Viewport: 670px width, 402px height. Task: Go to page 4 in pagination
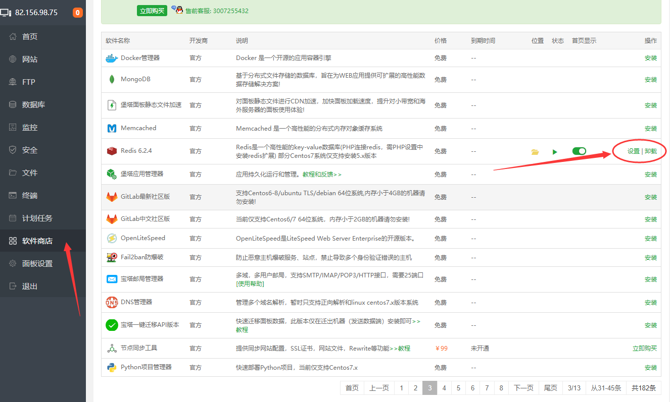[x=444, y=388]
